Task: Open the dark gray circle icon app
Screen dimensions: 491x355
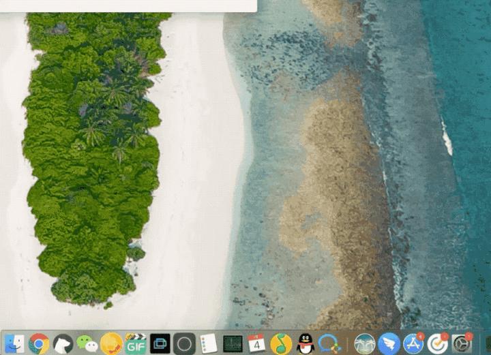Action: 184,344
